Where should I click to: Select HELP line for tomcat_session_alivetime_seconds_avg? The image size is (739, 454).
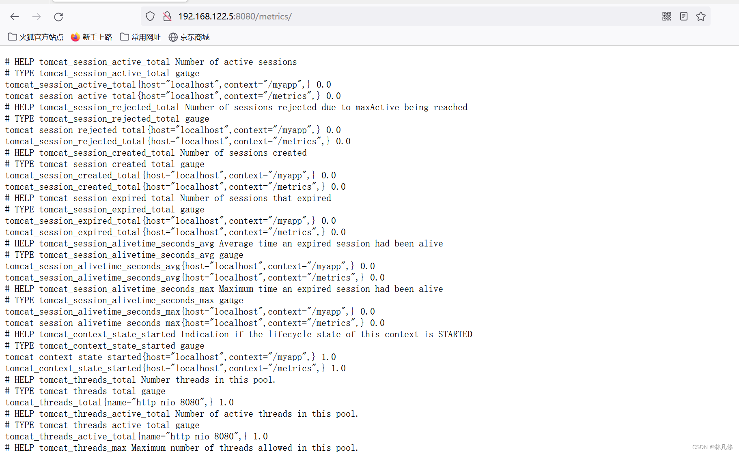click(224, 244)
